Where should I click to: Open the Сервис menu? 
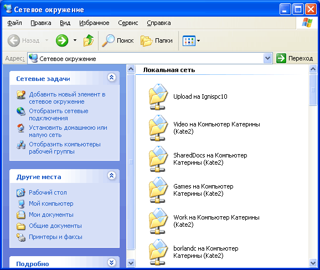pos(128,23)
